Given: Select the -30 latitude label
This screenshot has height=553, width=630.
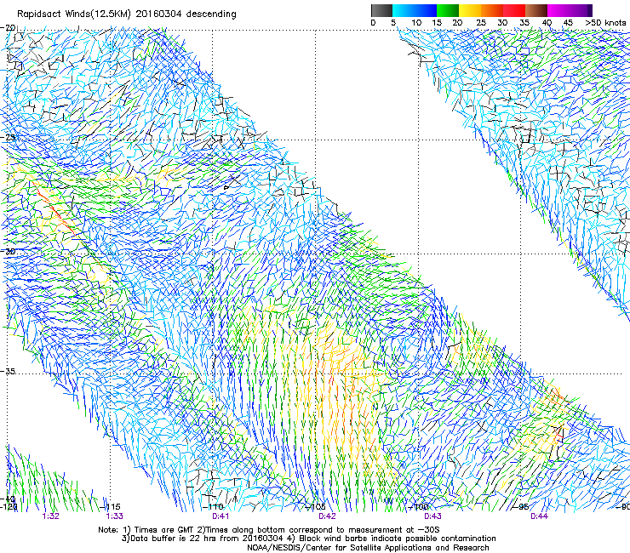Looking at the screenshot, I should 8,251.
